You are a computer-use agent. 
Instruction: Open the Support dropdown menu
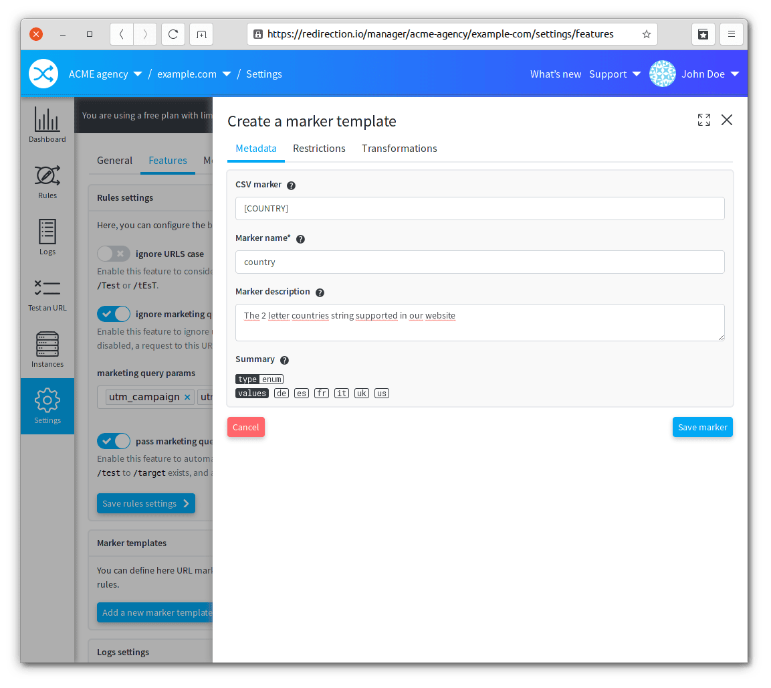tap(615, 74)
